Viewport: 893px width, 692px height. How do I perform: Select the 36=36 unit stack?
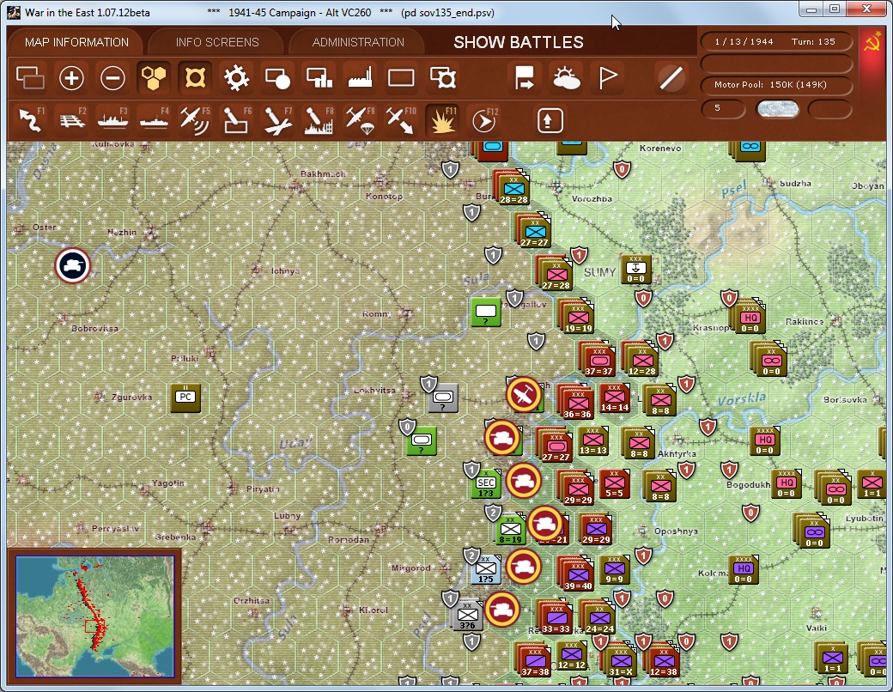pos(576,404)
